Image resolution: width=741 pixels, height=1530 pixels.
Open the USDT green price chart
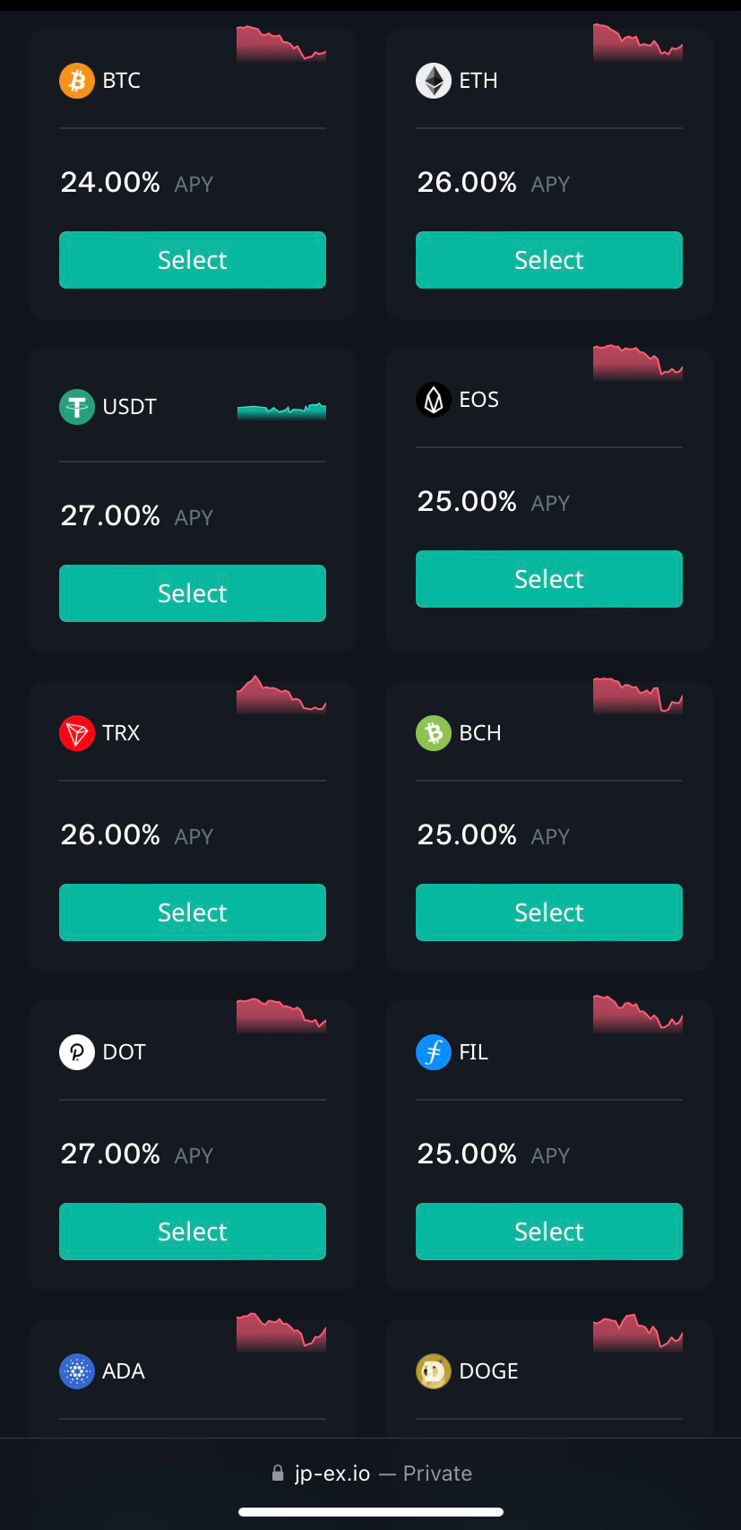[281, 411]
